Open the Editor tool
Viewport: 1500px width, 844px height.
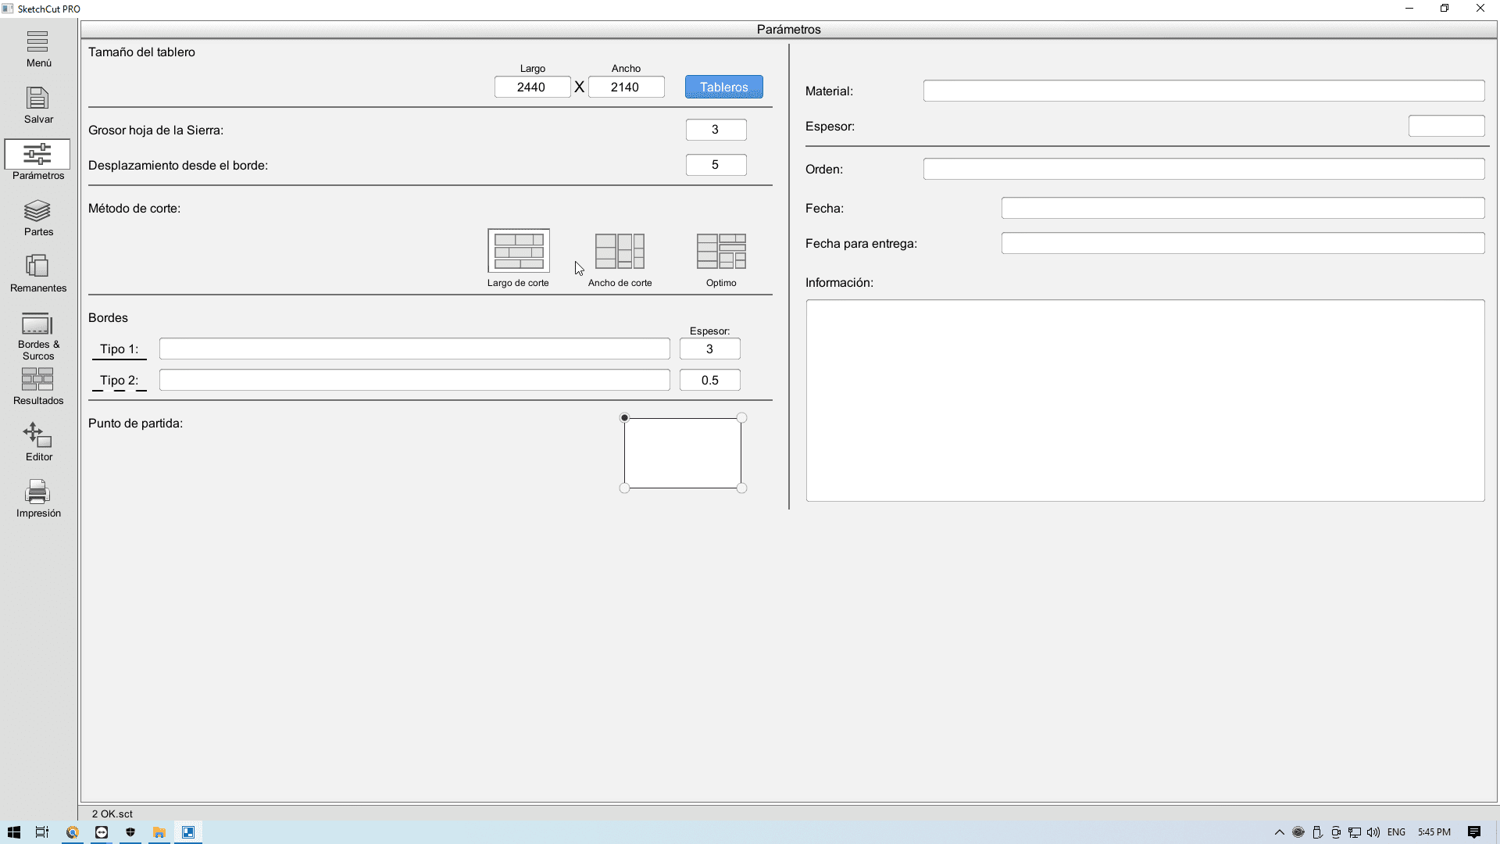pyautogui.click(x=37, y=442)
